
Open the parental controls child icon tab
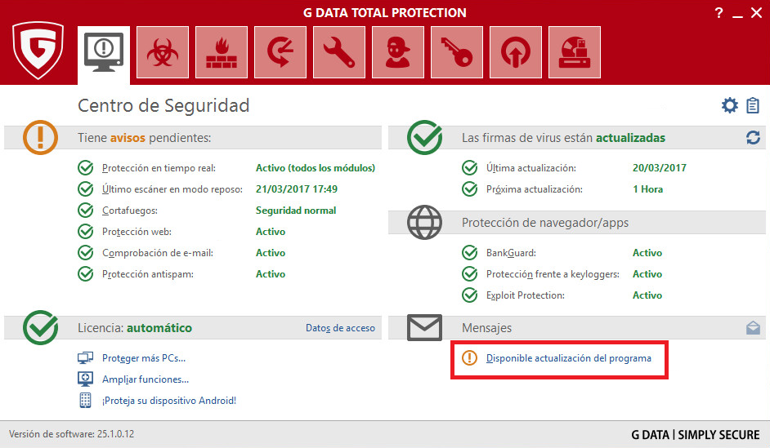(398, 53)
